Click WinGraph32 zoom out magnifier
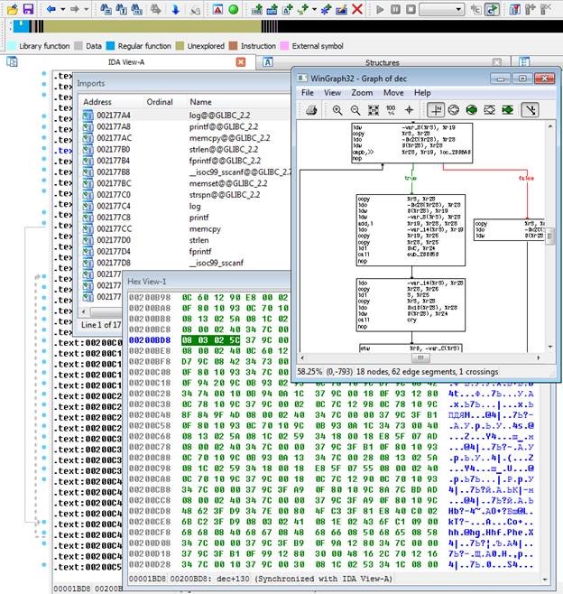 coord(355,110)
